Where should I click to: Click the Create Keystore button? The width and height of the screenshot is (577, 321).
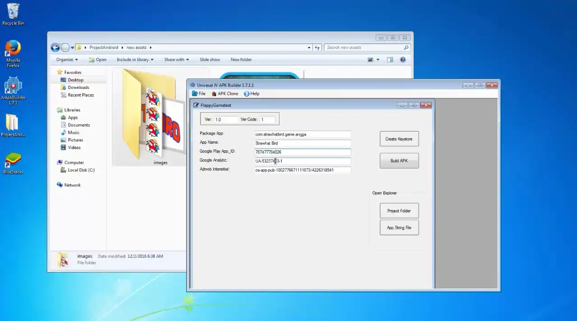coord(399,139)
